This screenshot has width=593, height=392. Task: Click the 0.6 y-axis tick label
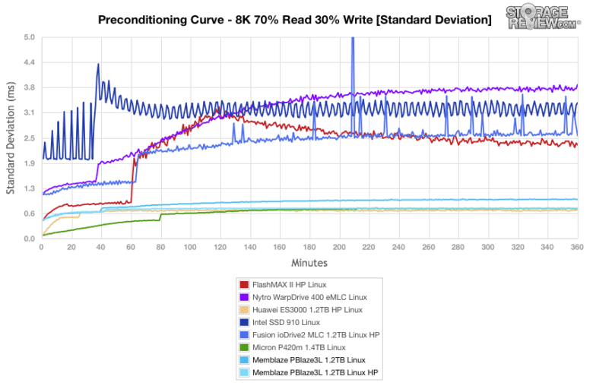point(29,213)
